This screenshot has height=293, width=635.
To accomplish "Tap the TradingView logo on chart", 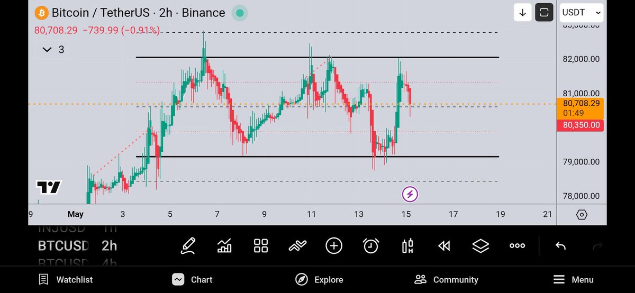I will pos(49,187).
